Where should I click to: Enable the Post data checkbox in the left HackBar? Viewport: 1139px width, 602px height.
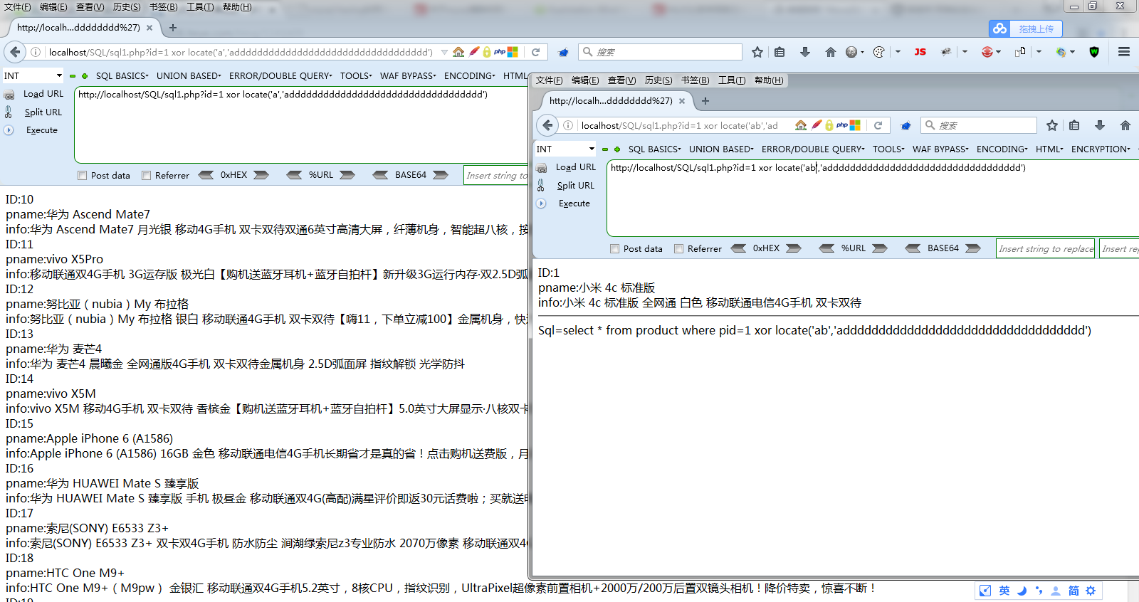[82, 176]
